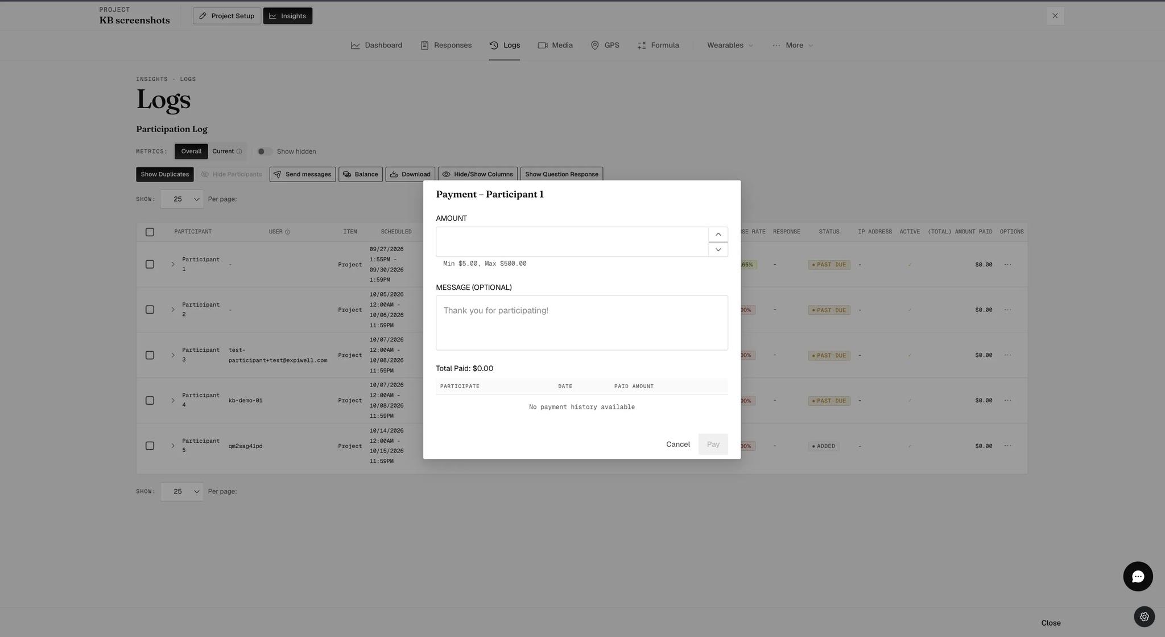Expand the Participant 2 row chevron
The height and width of the screenshot is (637, 1165).
pyautogui.click(x=173, y=310)
